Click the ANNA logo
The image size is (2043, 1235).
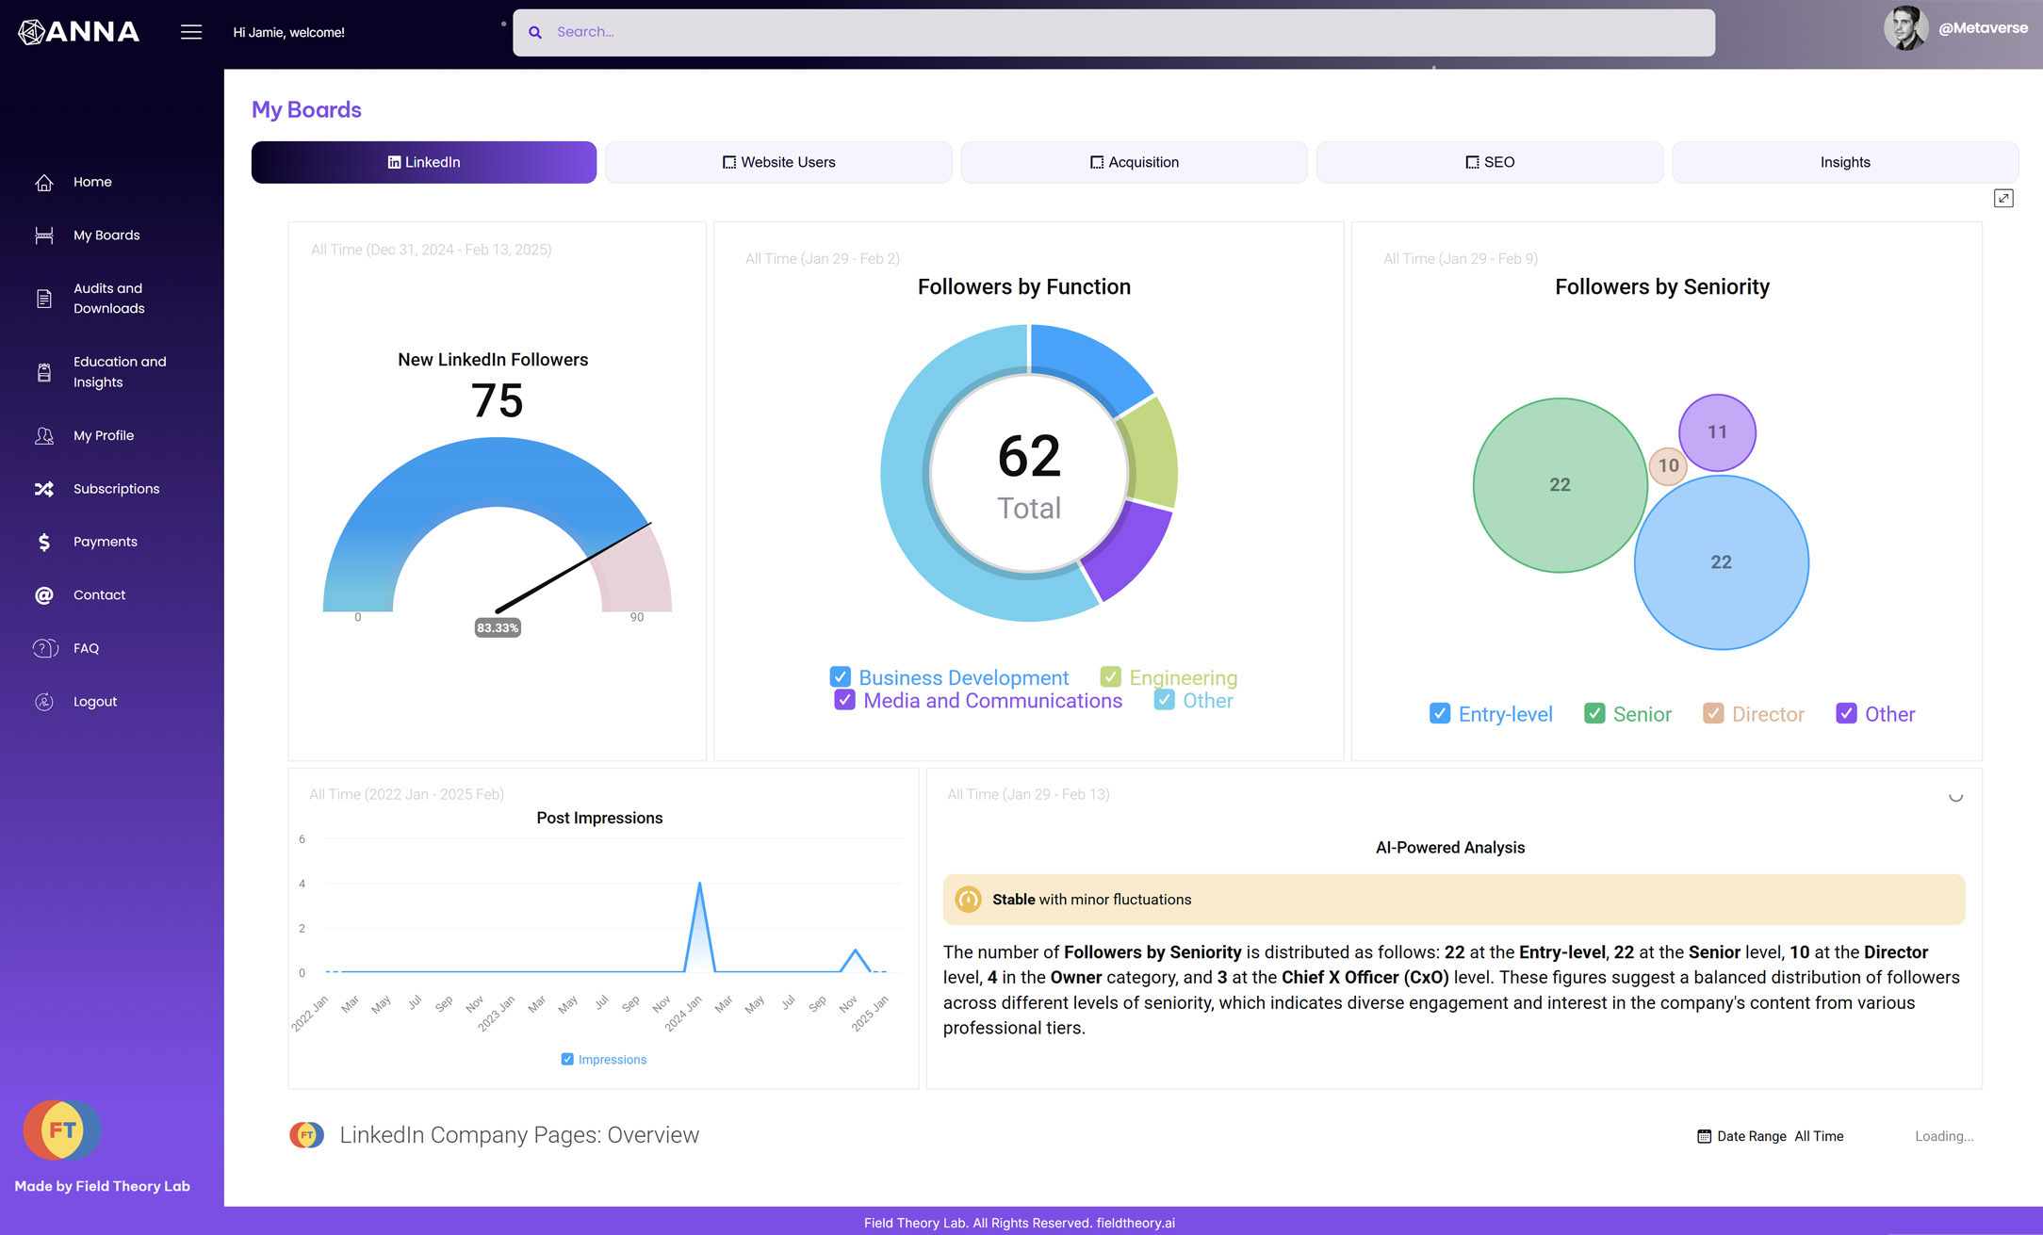(x=79, y=32)
